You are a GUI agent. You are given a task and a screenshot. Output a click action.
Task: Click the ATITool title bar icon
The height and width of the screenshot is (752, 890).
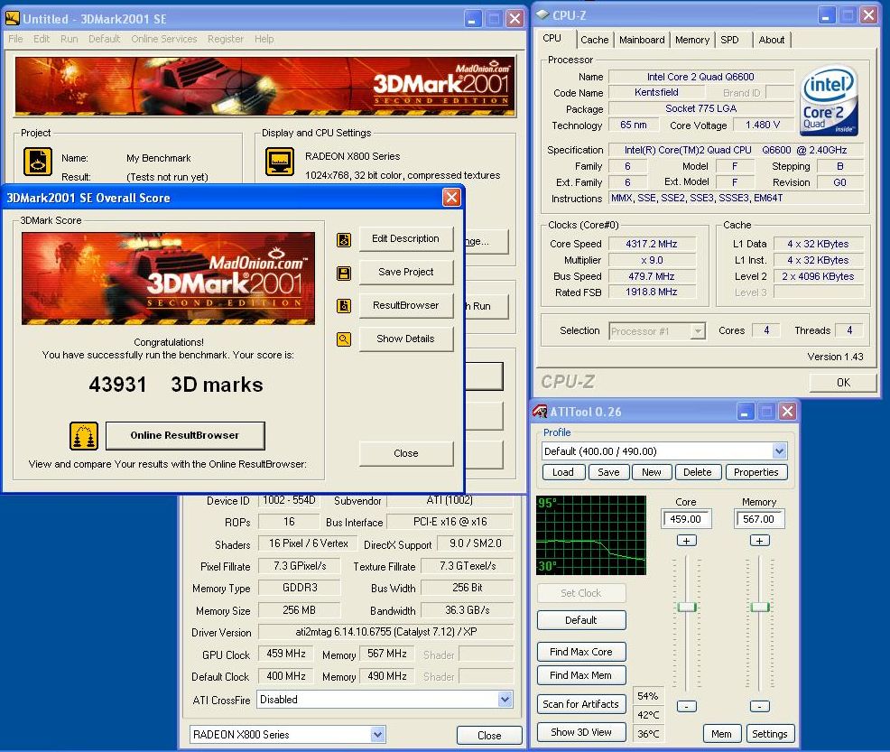540,412
